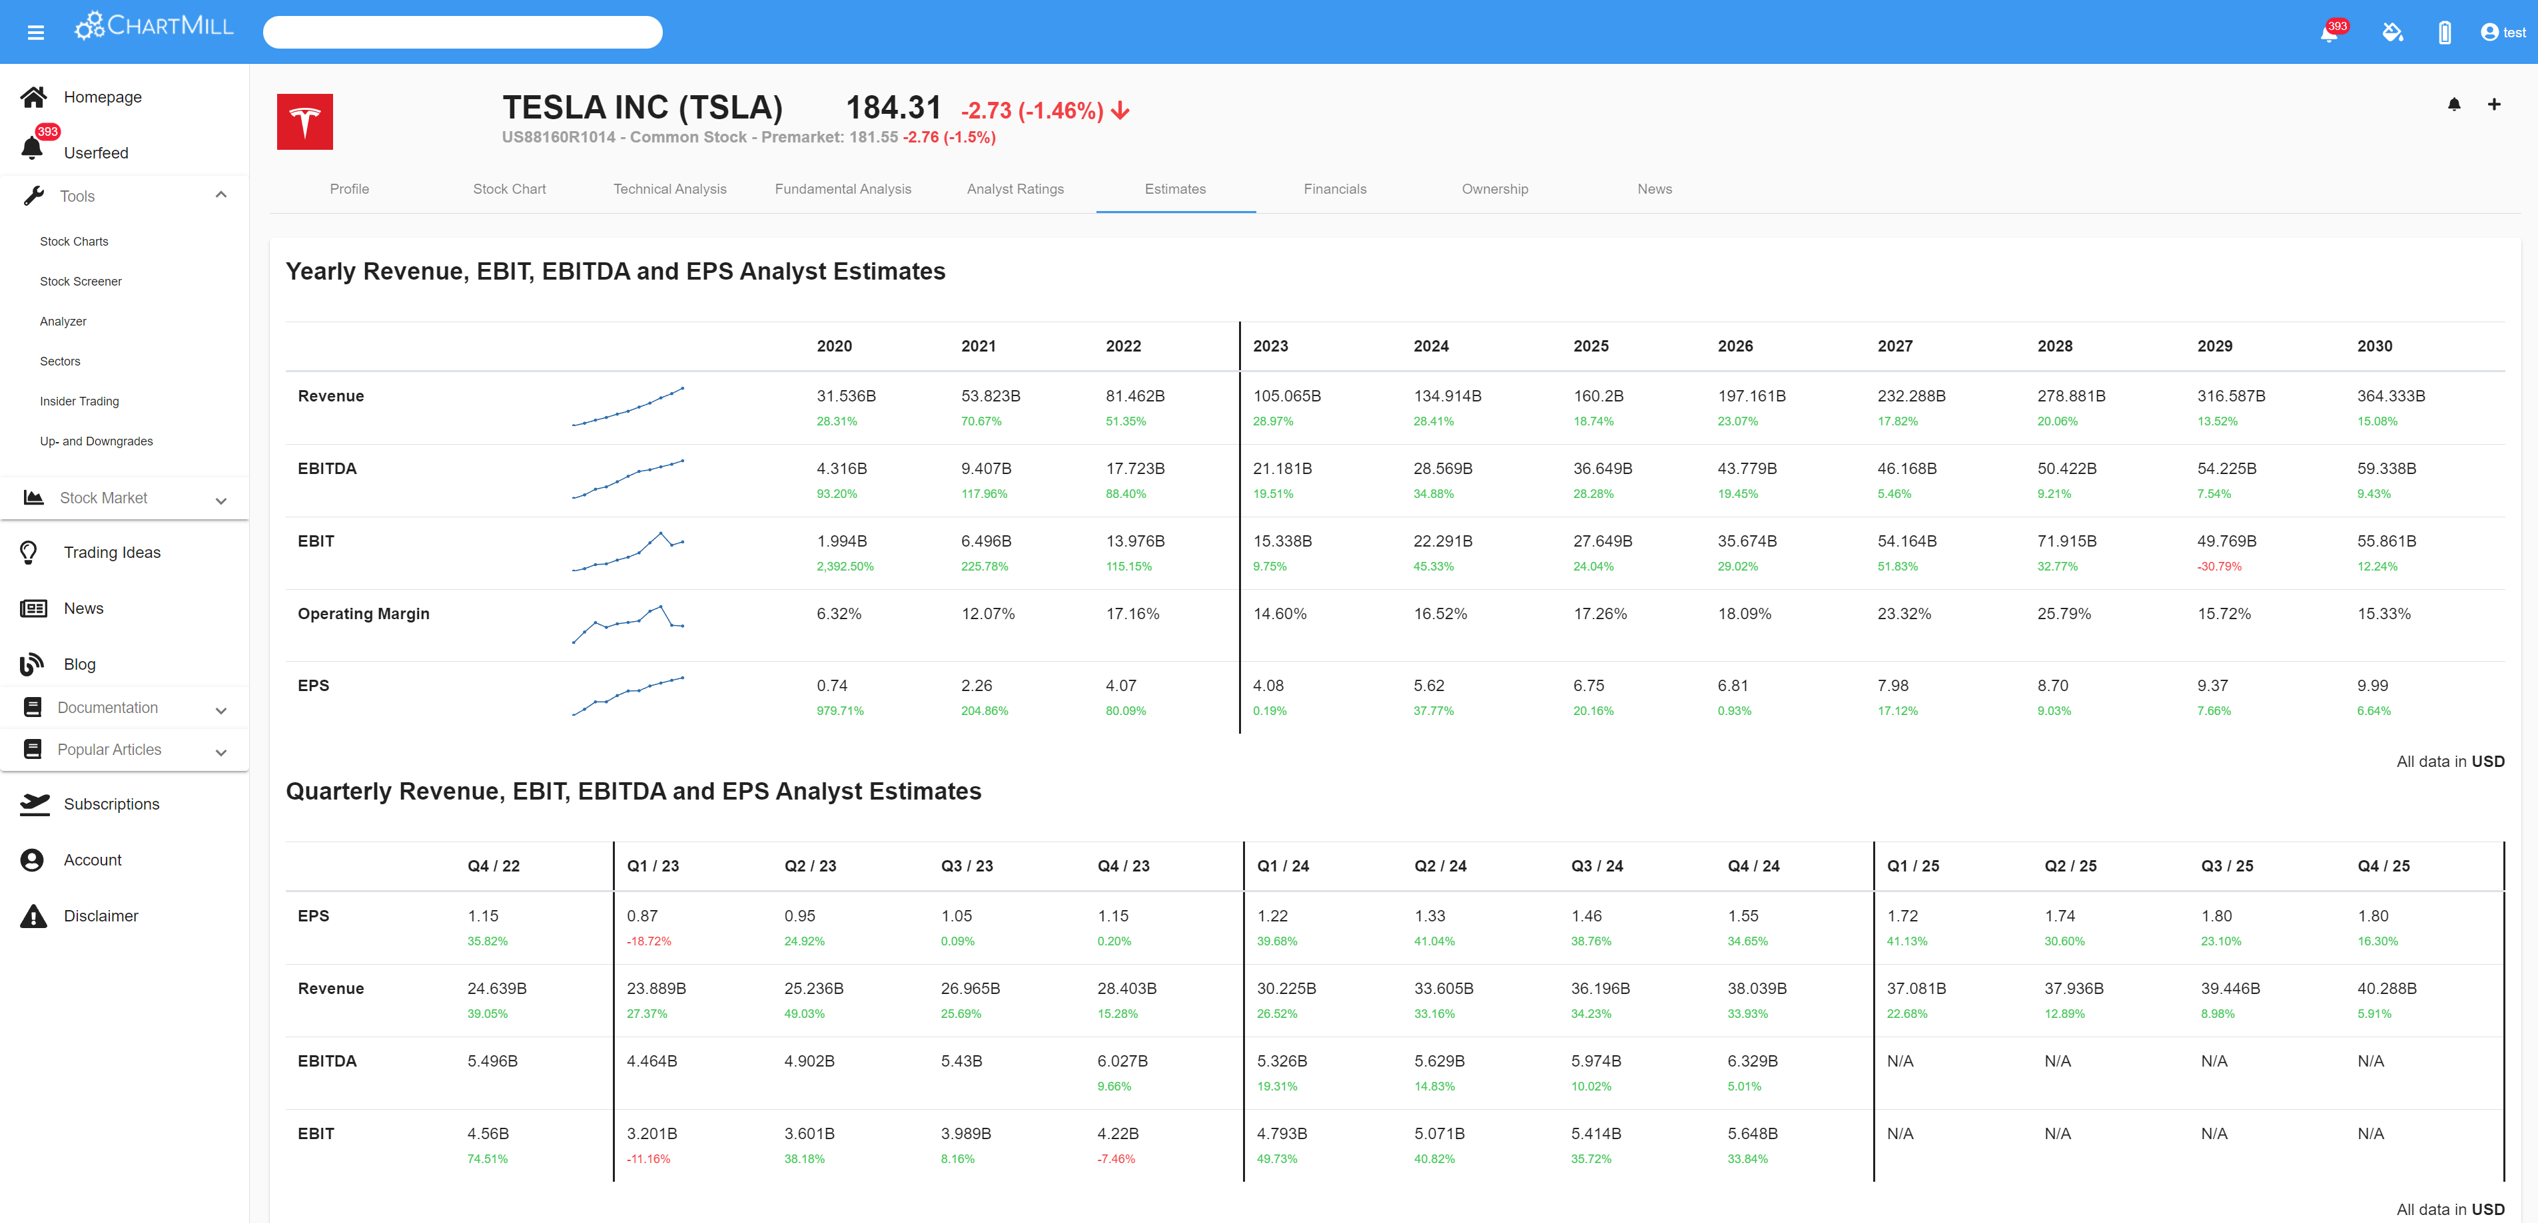
Task: Click the yearly EPS sparkline chart
Action: pyautogui.click(x=628, y=696)
